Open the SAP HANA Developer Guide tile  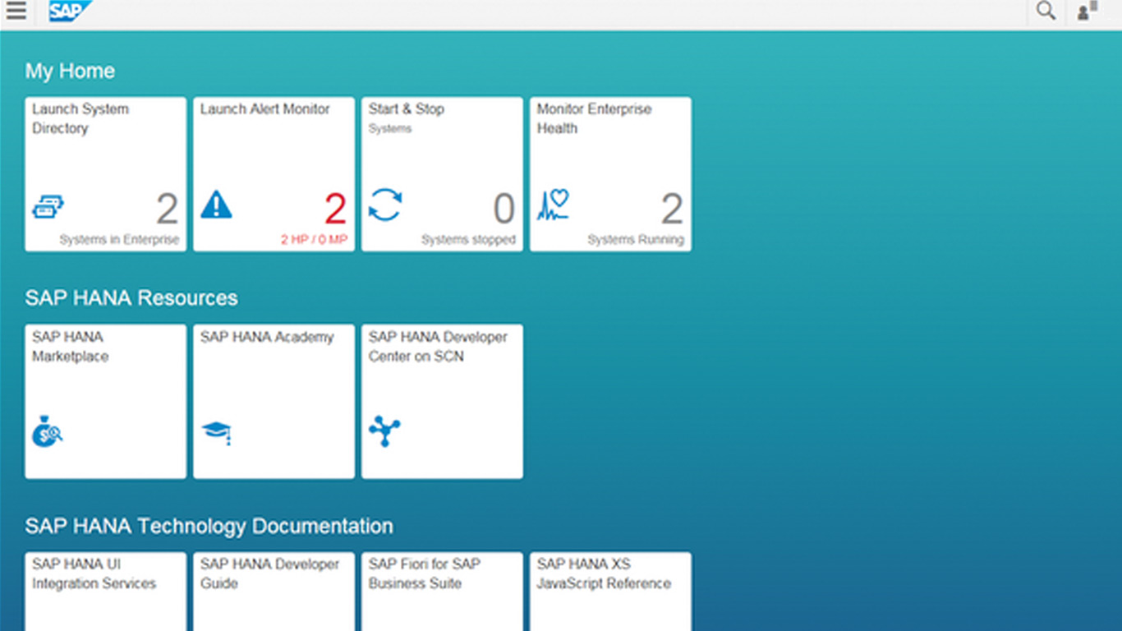pos(274,592)
